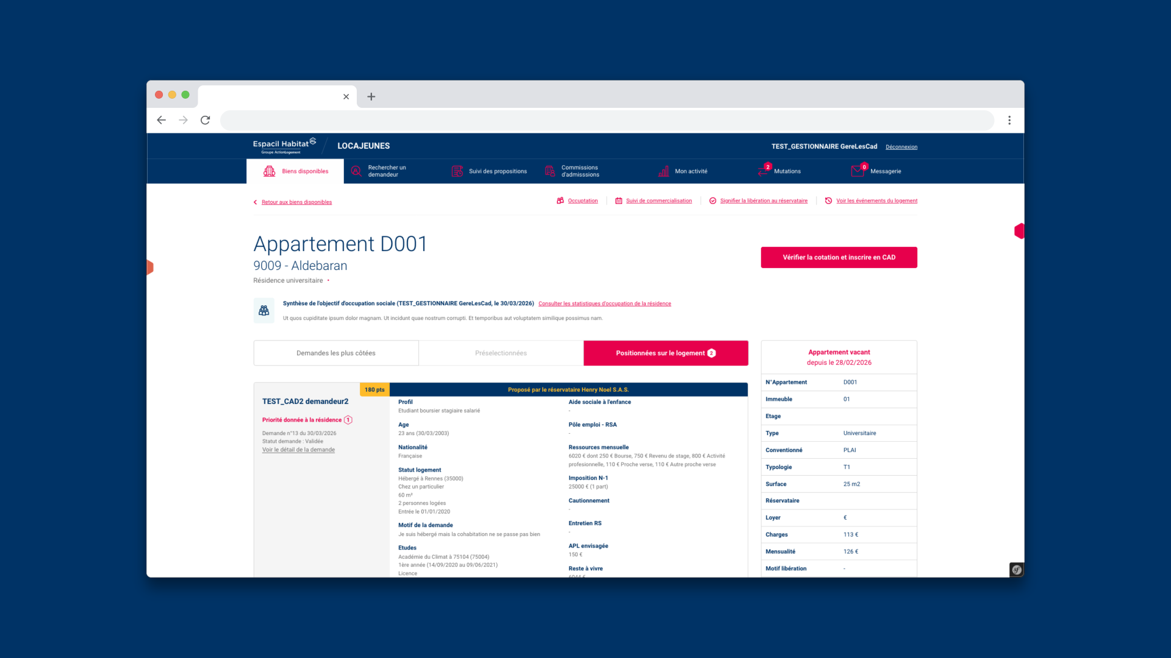Open Suivi des propositions document icon
The image size is (1171, 658).
[x=457, y=171]
